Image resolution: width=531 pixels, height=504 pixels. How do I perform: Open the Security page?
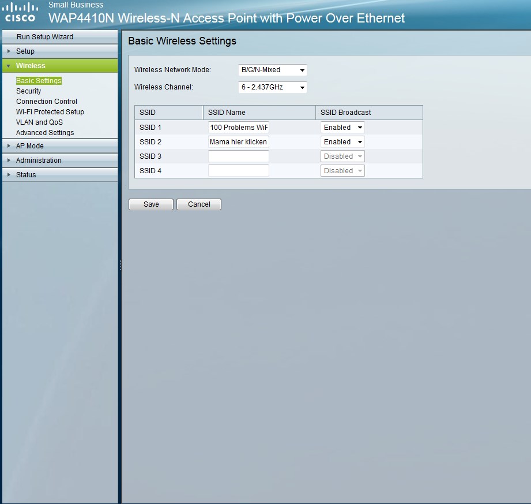click(28, 91)
